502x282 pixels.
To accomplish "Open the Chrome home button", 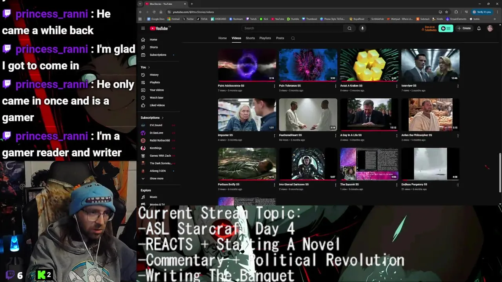I will click(x=161, y=12).
